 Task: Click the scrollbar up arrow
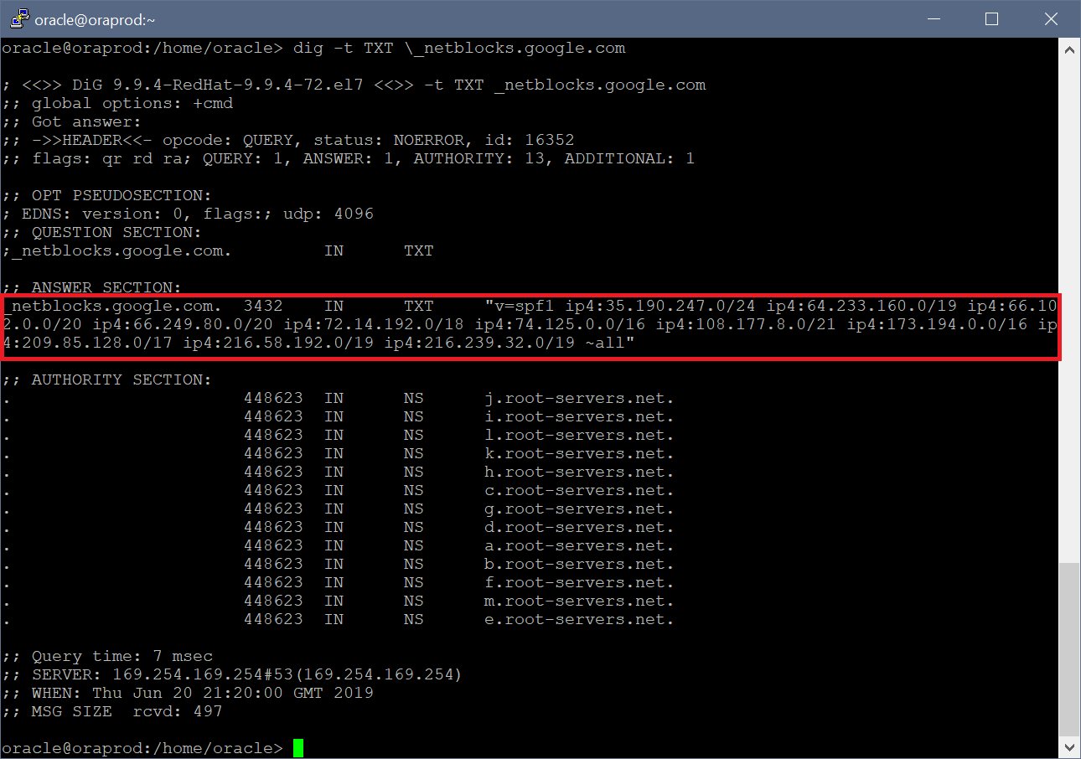tap(1069, 50)
